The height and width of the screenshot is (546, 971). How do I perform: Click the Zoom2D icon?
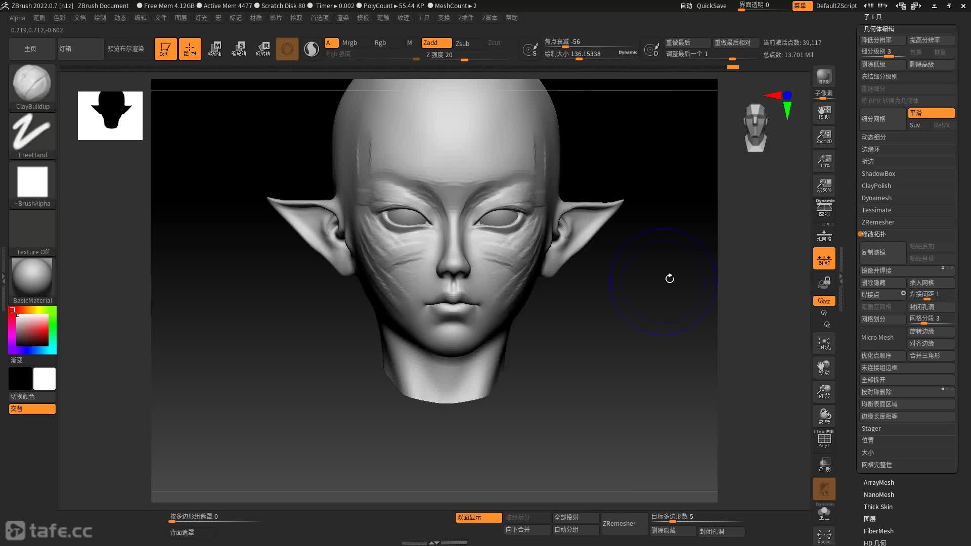[824, 136]
